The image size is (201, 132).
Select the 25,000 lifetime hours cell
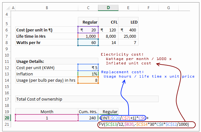click(128, 36)
